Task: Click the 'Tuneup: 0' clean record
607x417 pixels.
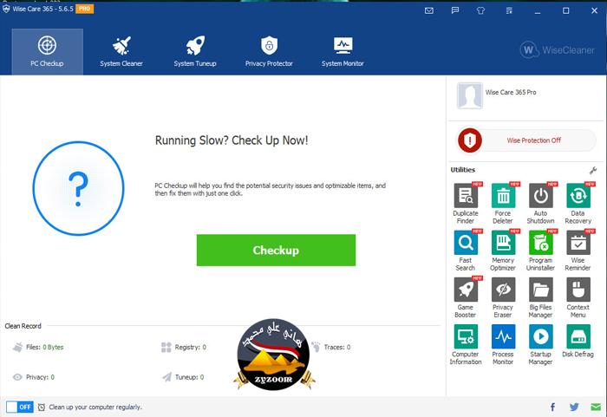Action: [183, 377]
